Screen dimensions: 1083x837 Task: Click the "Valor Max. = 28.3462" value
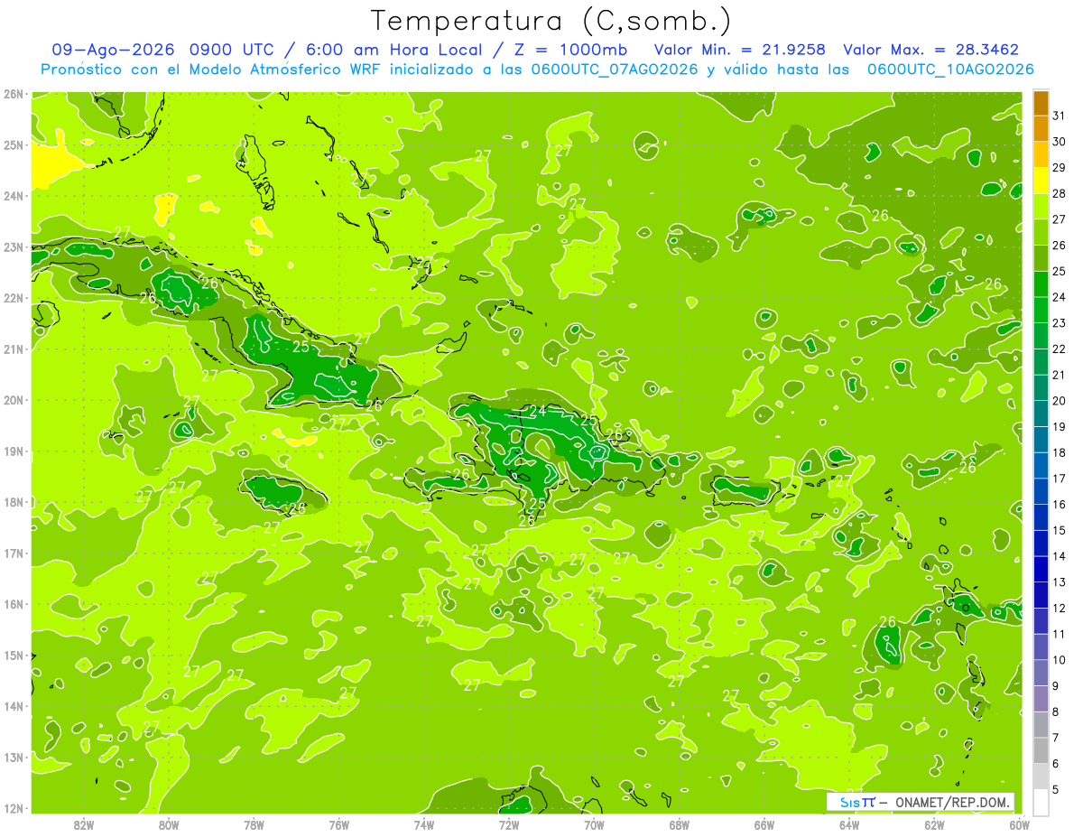click(x=931, y=50)
